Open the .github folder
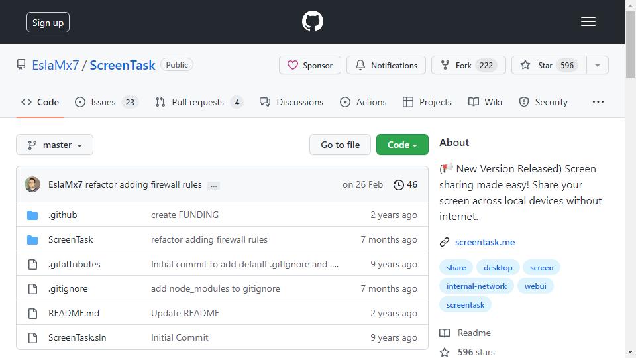 click(62, 215)
